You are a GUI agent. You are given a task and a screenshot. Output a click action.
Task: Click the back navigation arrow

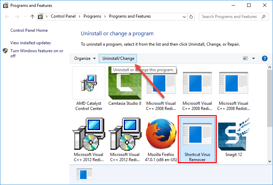(7, 17)
